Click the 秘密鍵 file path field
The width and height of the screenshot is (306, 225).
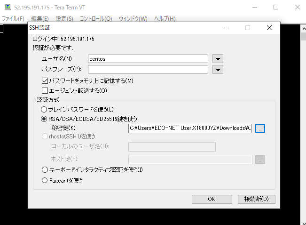point(190,128)
